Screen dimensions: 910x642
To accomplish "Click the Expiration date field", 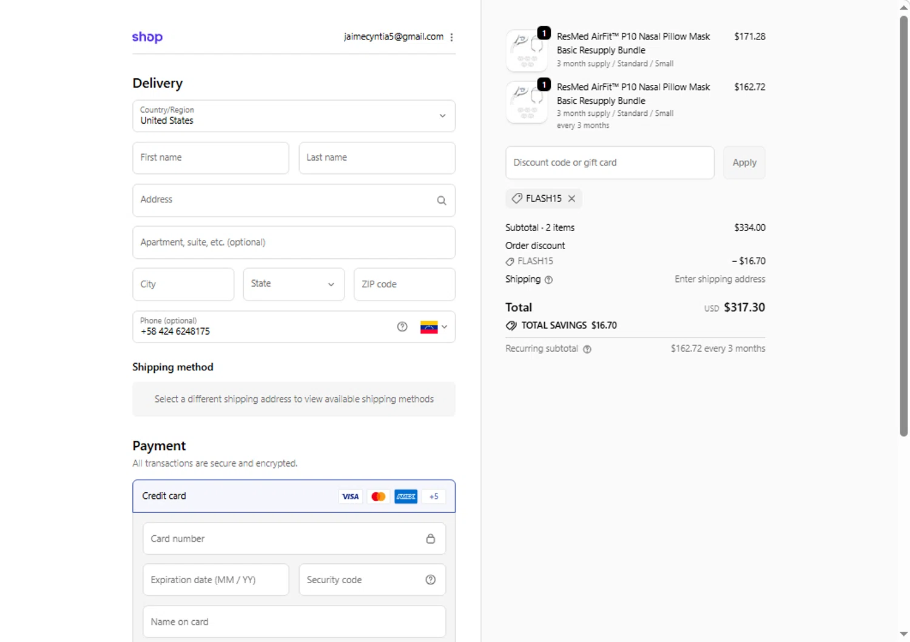I will click(x=216, y=580).
